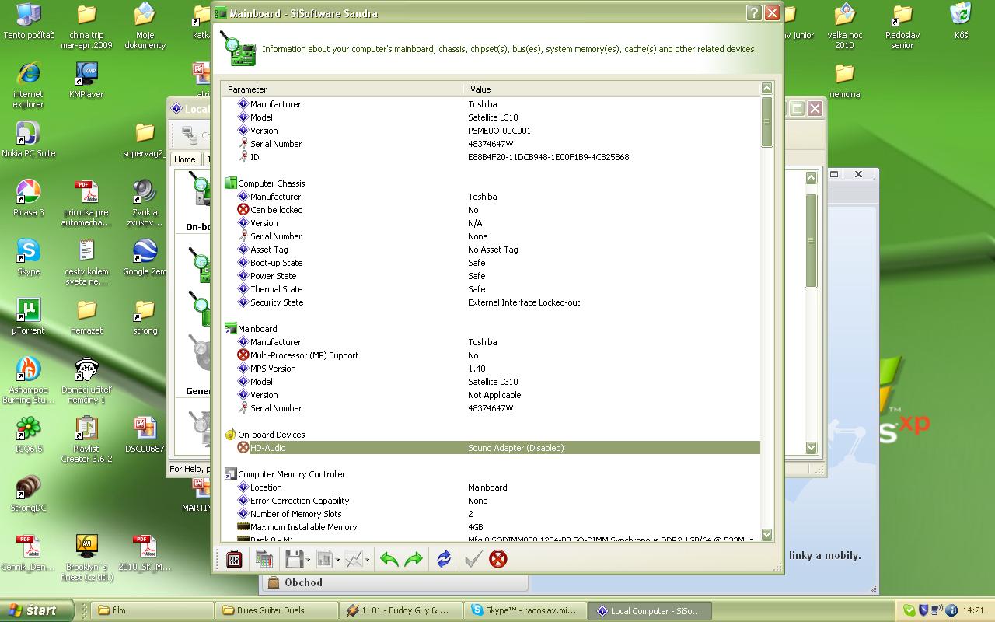Click the Mainboard list vertical scrollbar thumb
The image size is (995, 622).
(767, 122)
